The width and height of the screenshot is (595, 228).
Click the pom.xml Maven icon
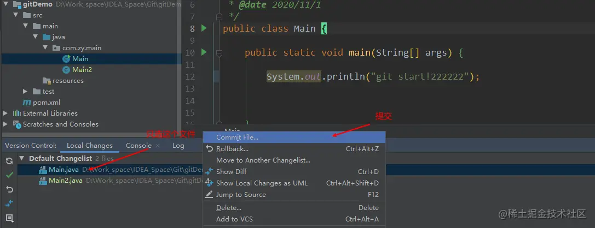tap(27, 103)
